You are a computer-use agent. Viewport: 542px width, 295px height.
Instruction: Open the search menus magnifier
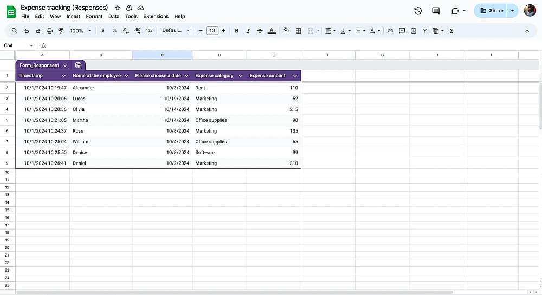[14, 31]
